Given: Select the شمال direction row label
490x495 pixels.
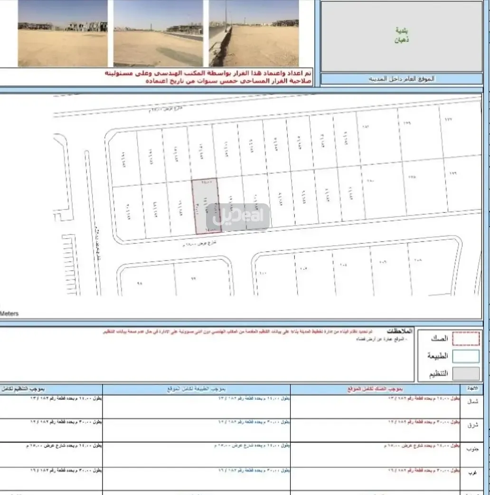Looking at the screenshot, I should point(472,401).
